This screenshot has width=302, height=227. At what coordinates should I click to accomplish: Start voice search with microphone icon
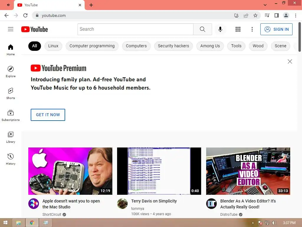(220, 29)
